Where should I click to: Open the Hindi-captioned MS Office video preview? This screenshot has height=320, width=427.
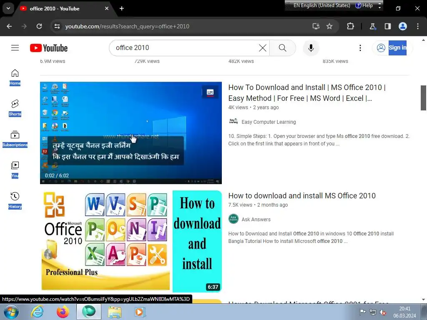131,133
